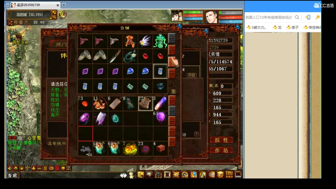Open the 龙 browser bookmark
The width and height of the screenshot is (336, 189).
click(277, 27)
